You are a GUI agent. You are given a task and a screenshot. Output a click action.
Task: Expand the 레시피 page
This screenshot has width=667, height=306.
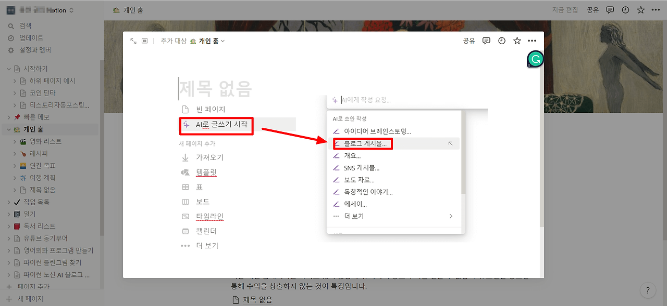15,153
